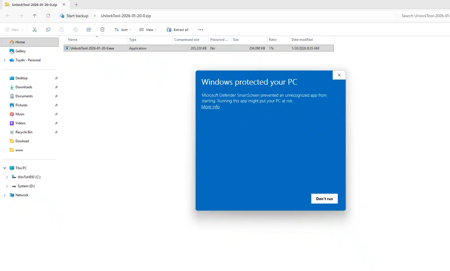Refresh the current folder view

coord(48,16)
